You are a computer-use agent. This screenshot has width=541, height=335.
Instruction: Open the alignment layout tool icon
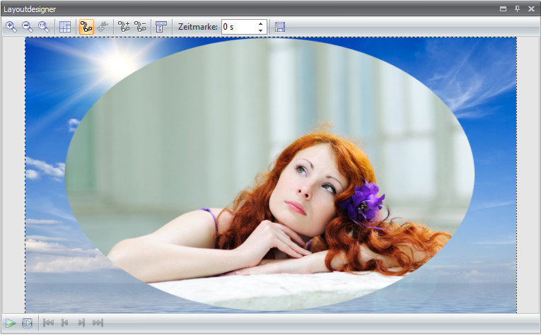pos(161,27)
